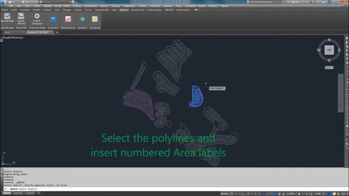Open the Surfaces menu in menu bar
This screenshot has height=196, width=349.
(77, 6)
